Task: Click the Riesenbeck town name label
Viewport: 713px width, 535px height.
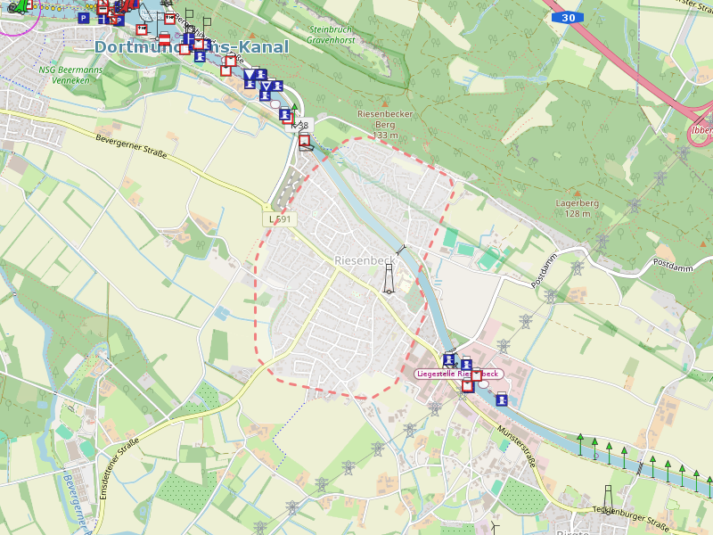Action: 364,260
